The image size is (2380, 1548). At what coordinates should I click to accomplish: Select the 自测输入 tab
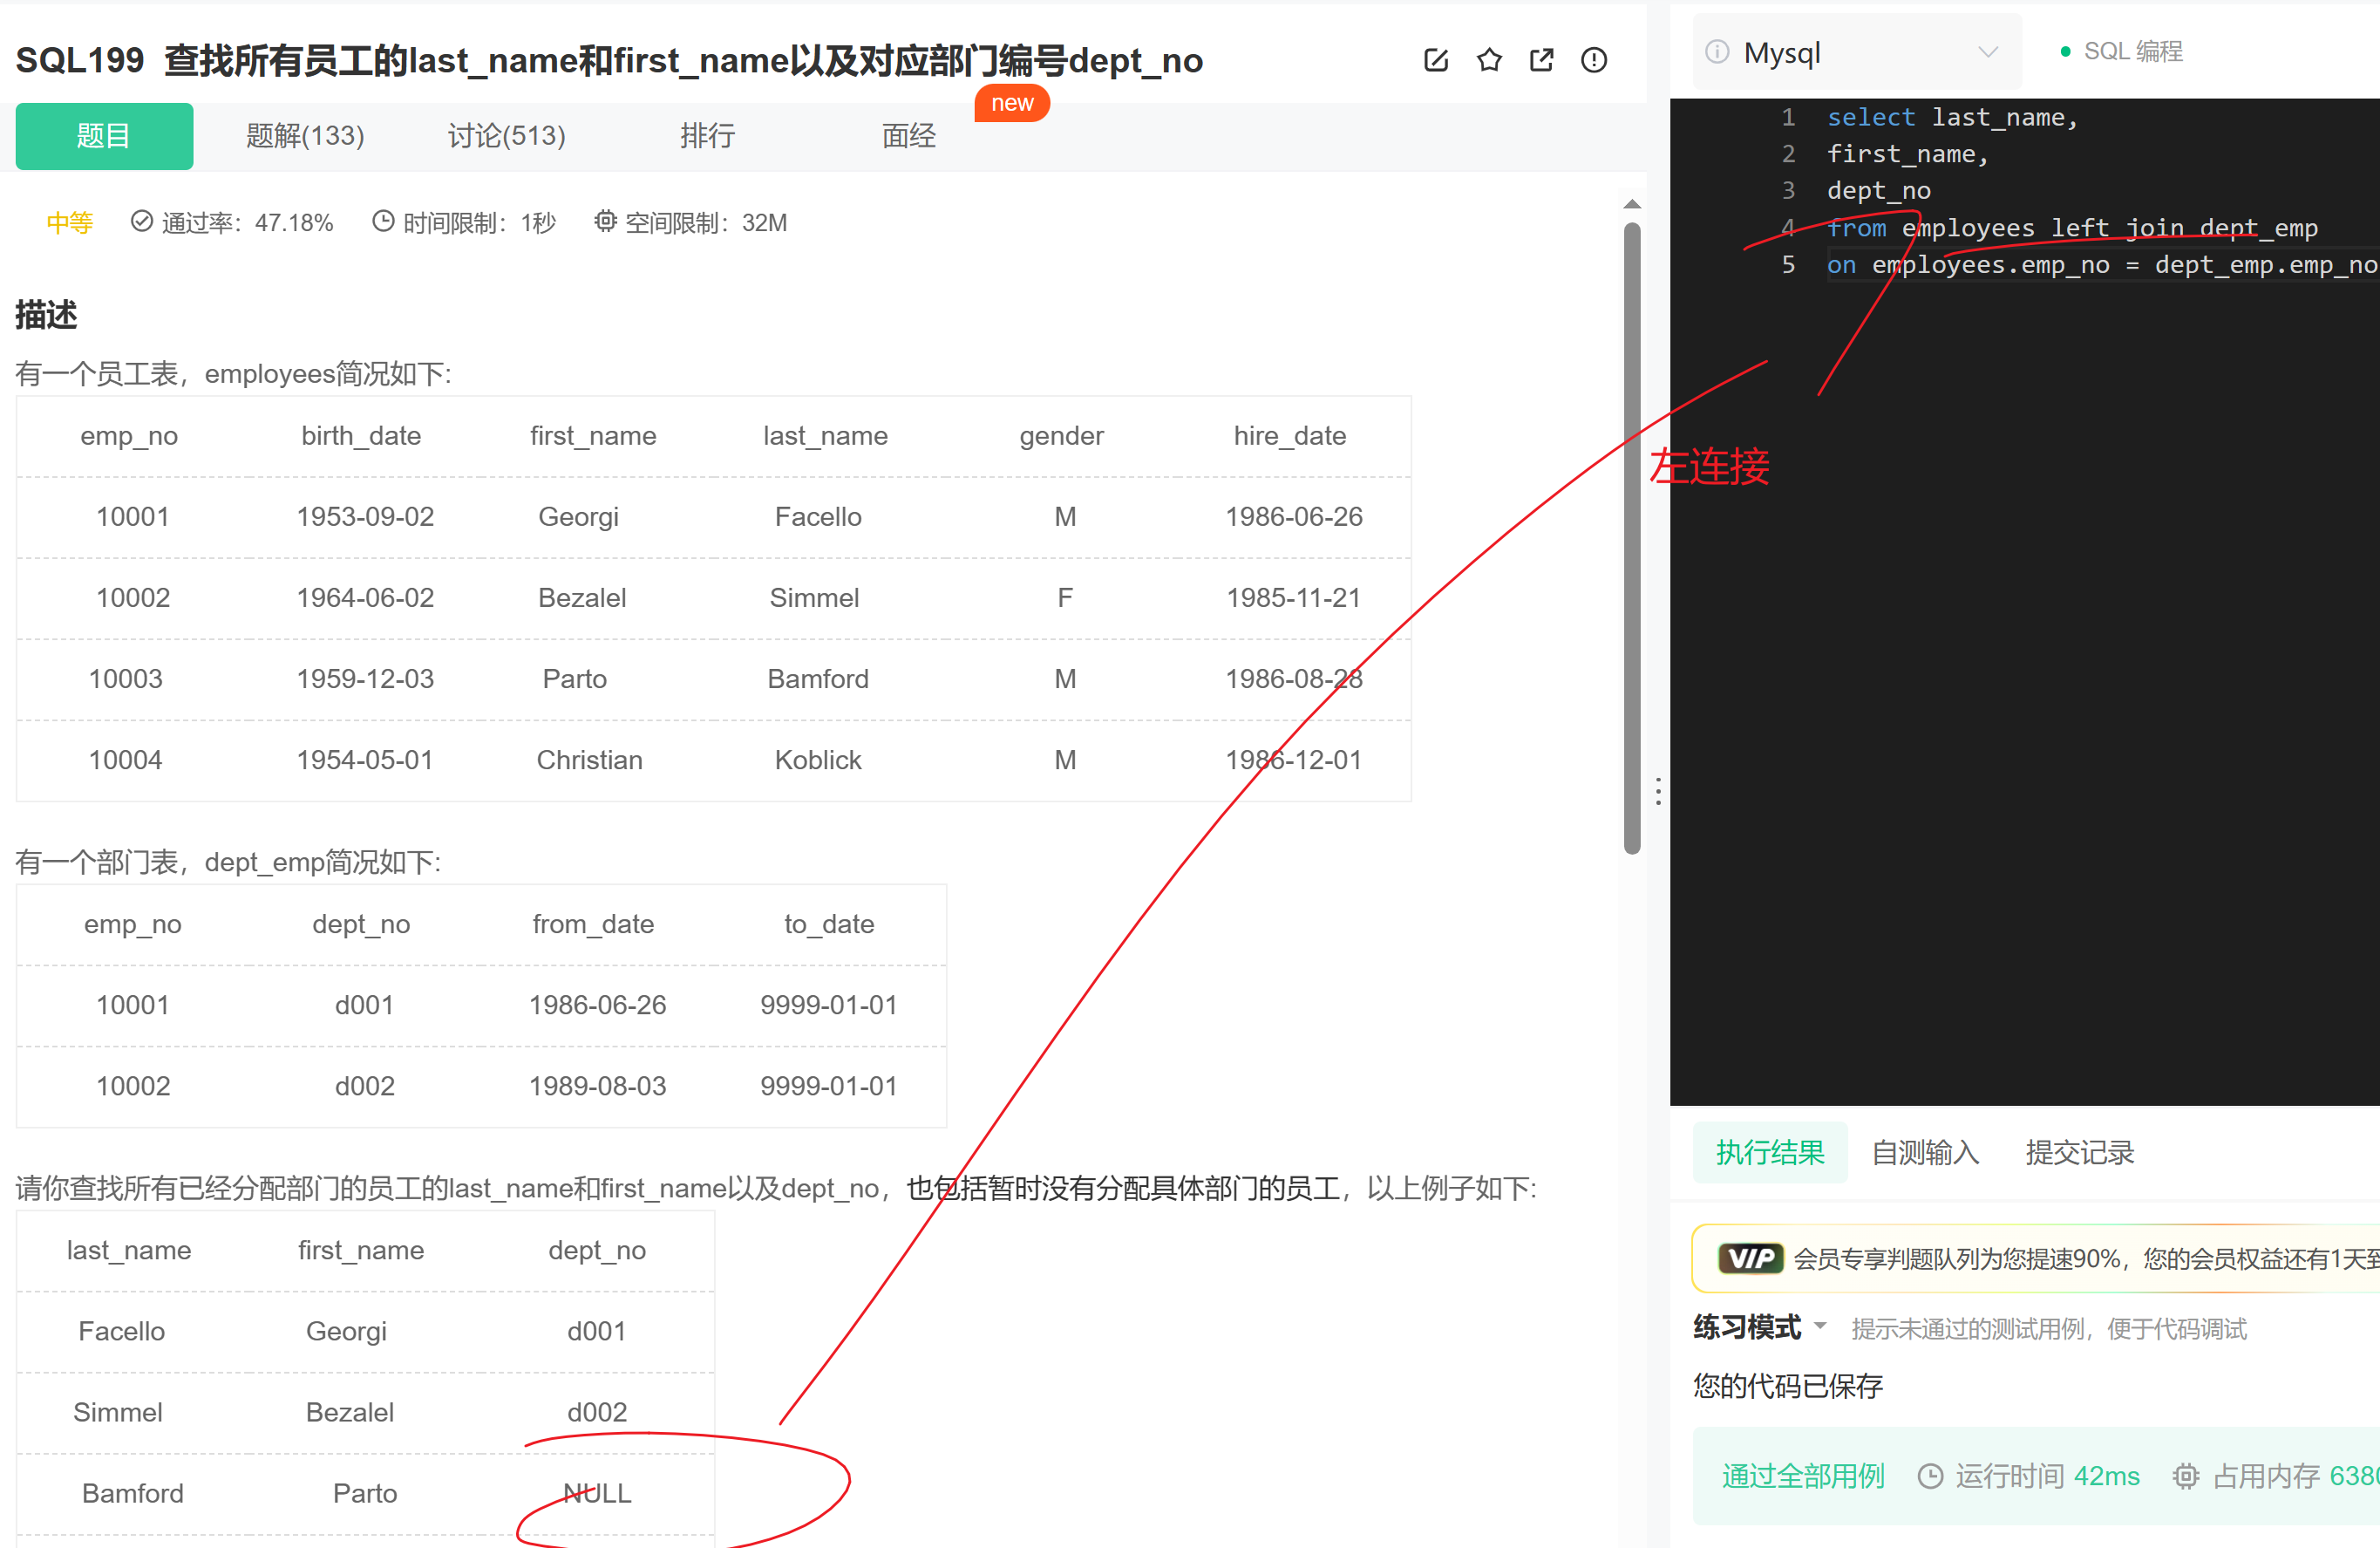[x=1925, y=1153]
